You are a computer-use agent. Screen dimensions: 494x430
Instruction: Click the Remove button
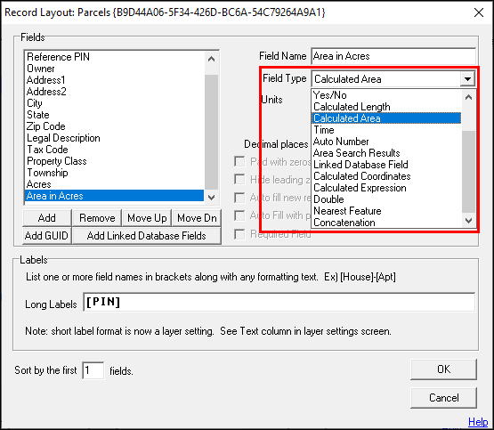[97, 218]
